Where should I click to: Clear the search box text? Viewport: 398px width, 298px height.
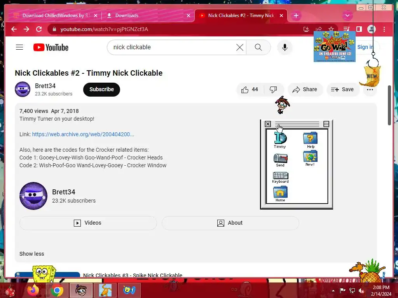point(239,47)
